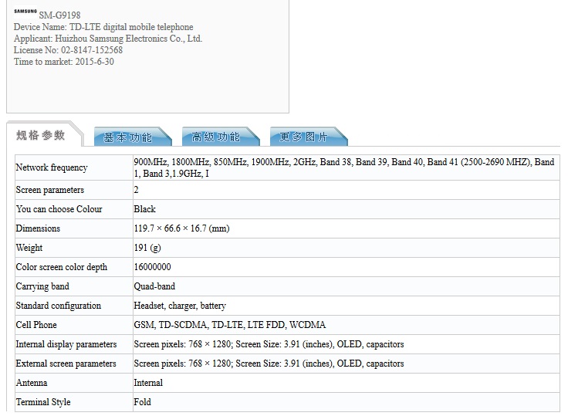Click the Dimensions label
Viewport: 568px width, 416px height.
click(38, 228)
